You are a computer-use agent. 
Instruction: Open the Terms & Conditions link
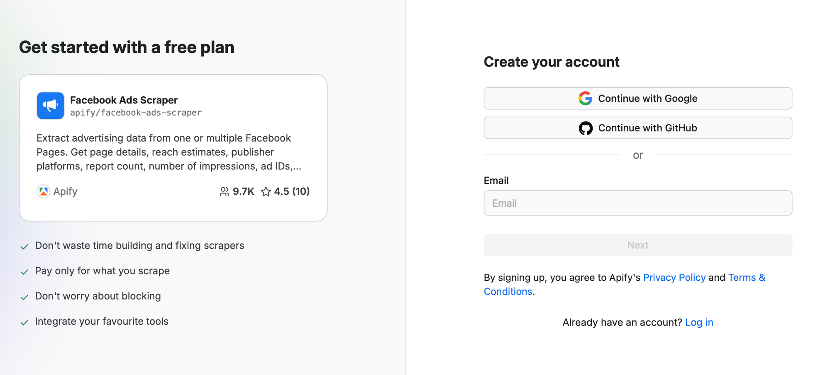747,277
